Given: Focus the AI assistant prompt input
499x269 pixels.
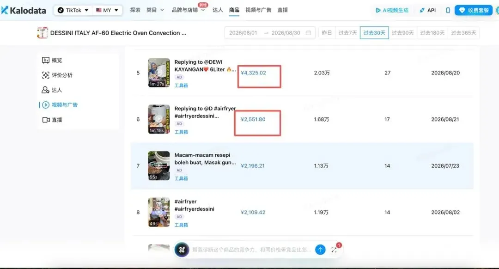Looking at the screenshot, I should [251, 250].
